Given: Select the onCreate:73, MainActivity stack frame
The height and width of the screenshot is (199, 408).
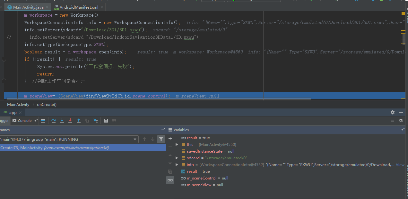Looking at the screenshot, I should 83,147.
